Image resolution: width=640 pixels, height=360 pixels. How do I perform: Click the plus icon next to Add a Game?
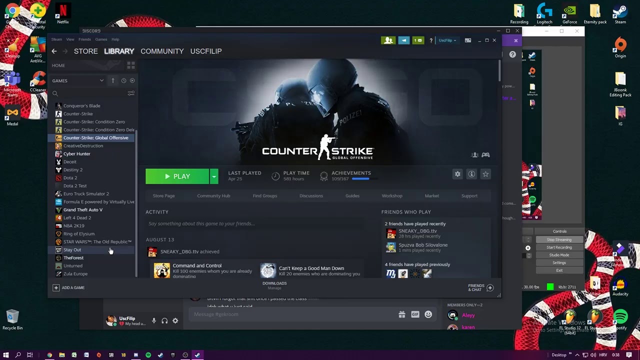56,287
